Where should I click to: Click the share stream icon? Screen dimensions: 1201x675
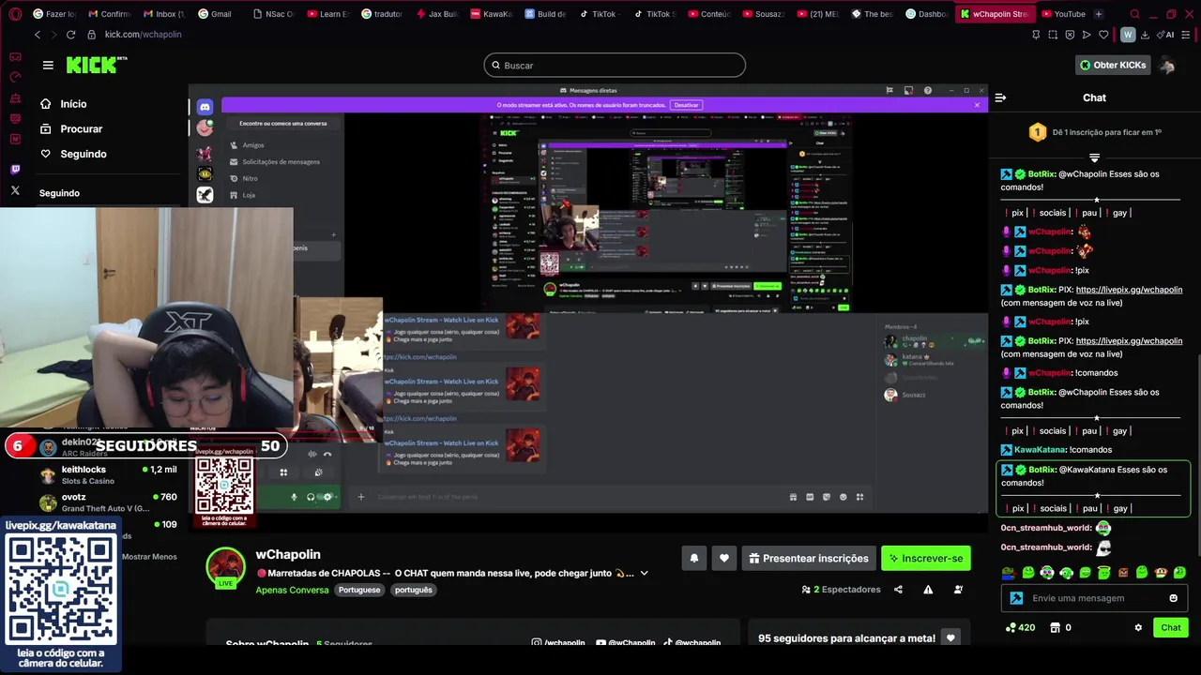click(x=898, y=590)
